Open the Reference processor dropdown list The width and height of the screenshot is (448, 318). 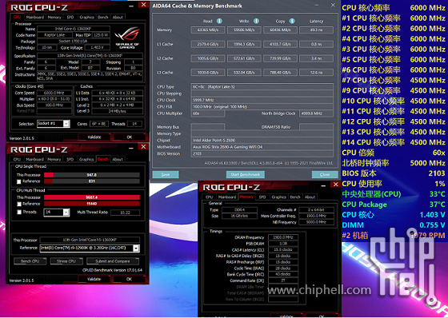tap(136, 248)
